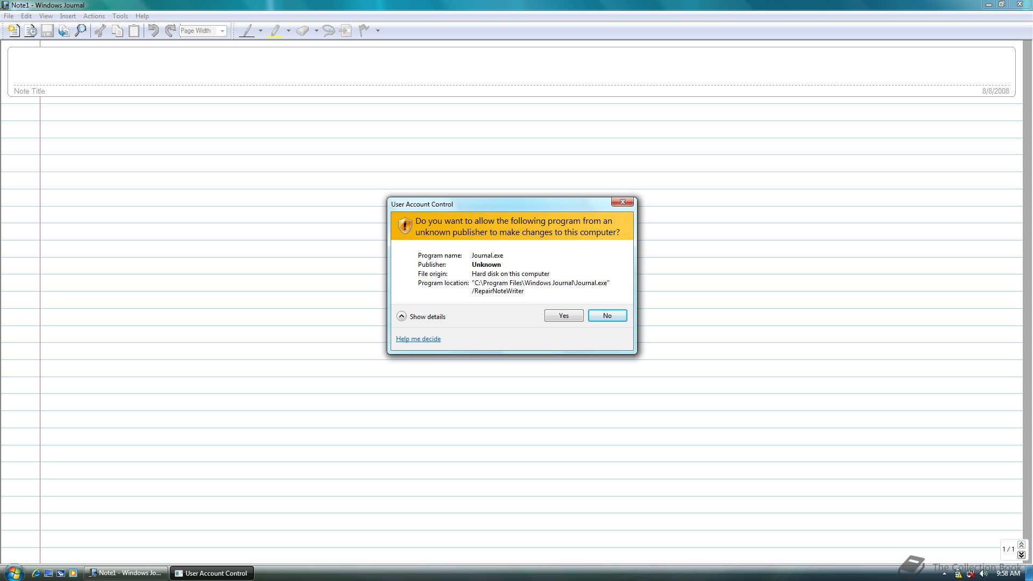The height and width of the screenshot is (581, 1033).
Task: Switch to Note1 - Windows Journal taskbar button
Action: pyautogui.click(x=126, y=573)
